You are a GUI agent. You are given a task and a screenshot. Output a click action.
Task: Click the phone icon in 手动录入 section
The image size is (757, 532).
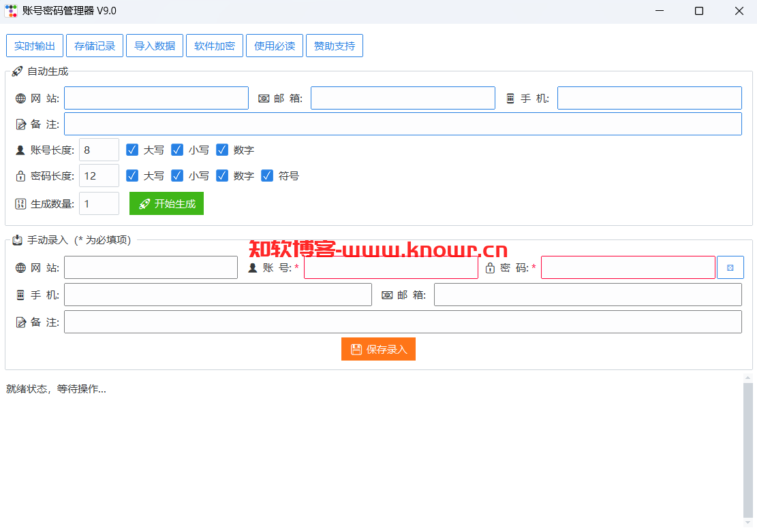point(20,295)
